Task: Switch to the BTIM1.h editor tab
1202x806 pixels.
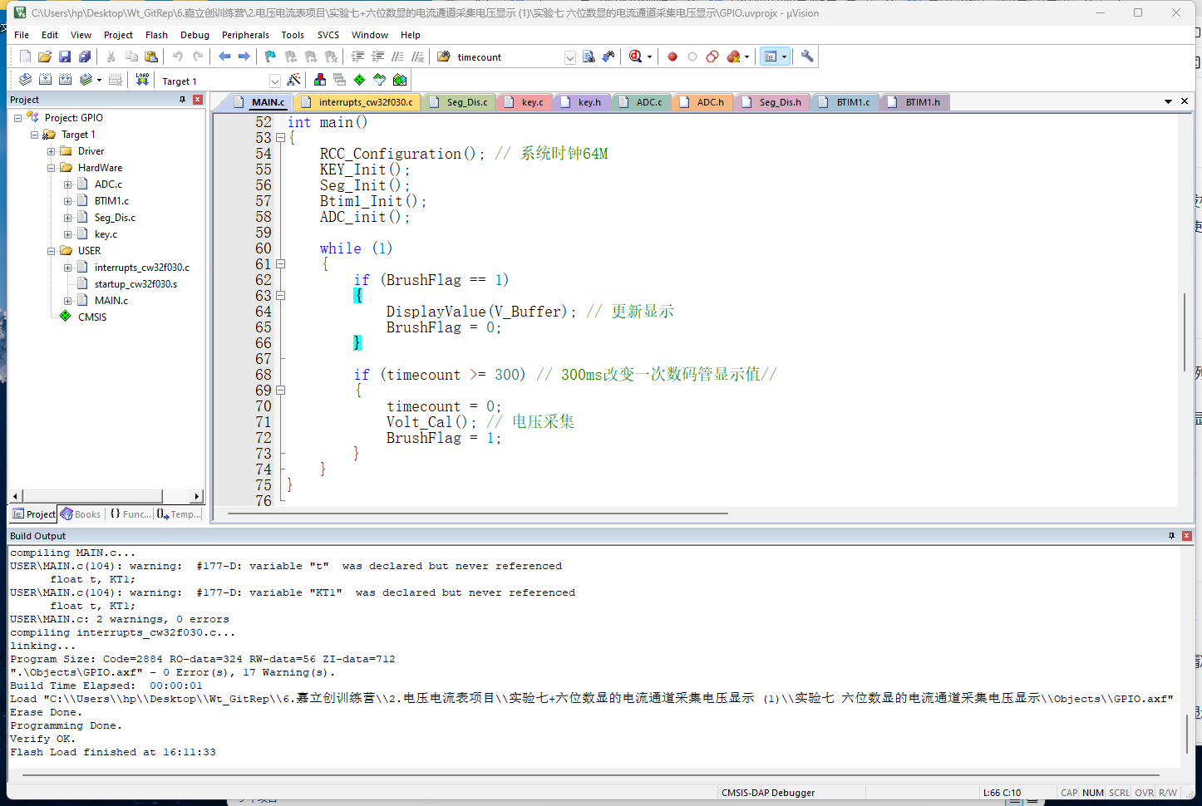Action: coord(914,102)
